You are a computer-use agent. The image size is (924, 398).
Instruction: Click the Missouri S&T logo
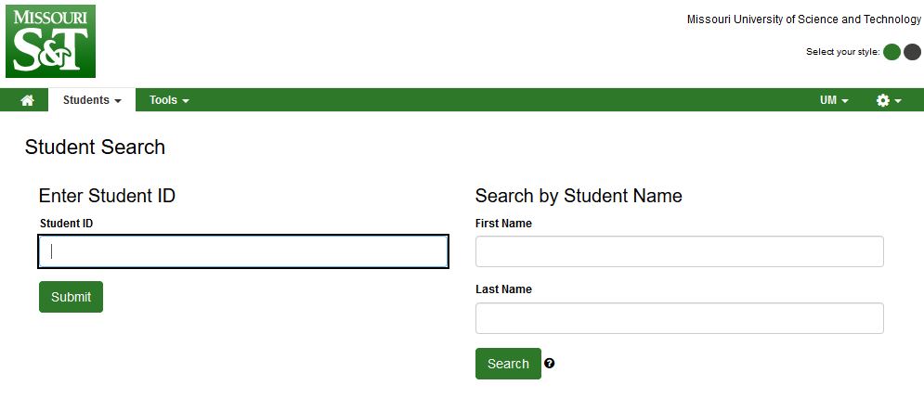tap(51, 41)
